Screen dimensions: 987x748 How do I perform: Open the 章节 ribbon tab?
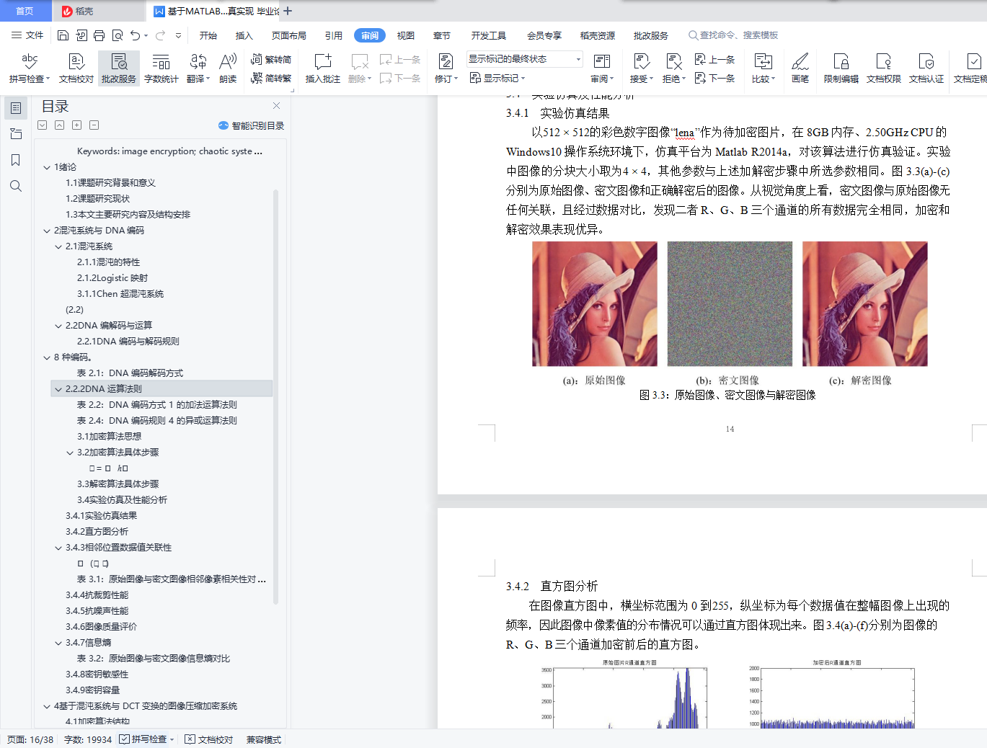[442, 35]
